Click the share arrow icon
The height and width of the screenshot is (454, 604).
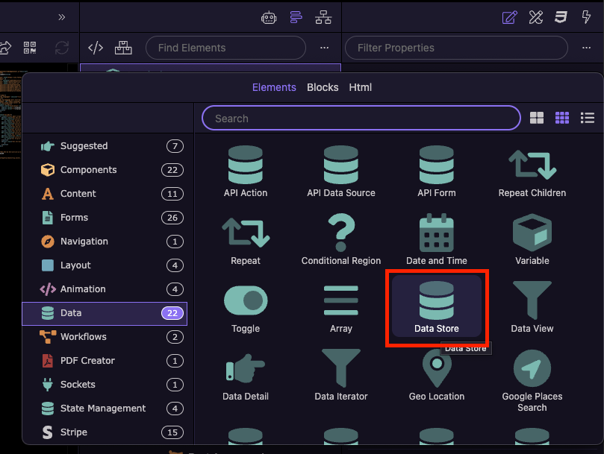[4, 48]
